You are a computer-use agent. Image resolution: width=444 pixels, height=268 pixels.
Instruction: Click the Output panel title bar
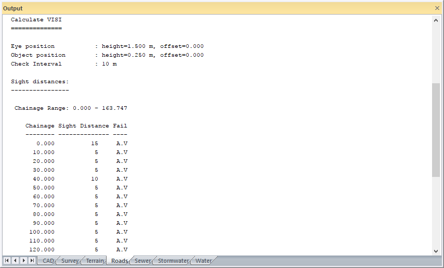coord(208,8)
